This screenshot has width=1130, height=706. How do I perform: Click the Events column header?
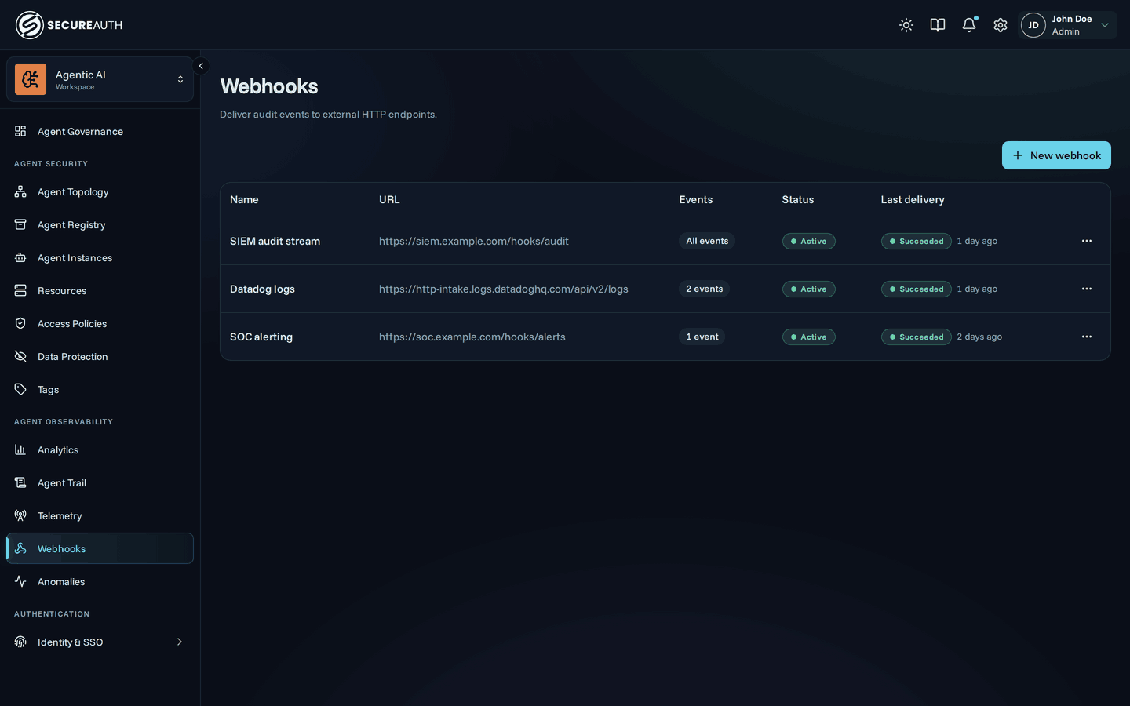point(696,199)
